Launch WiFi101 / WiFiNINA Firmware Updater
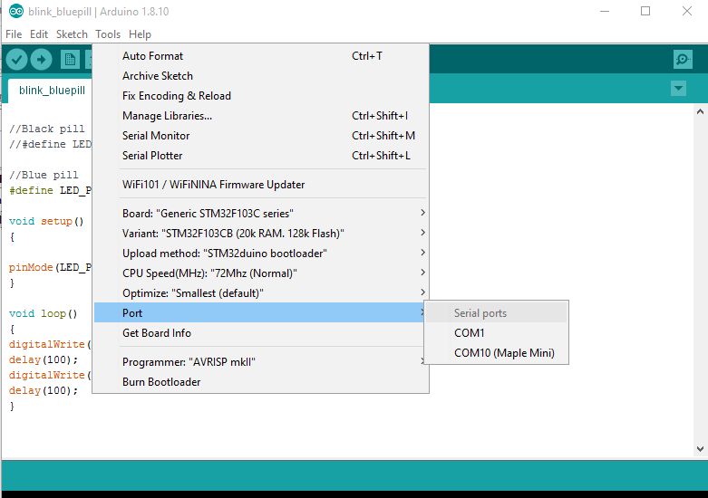Screen dimensions: 708x498 (x=261, y=185)
